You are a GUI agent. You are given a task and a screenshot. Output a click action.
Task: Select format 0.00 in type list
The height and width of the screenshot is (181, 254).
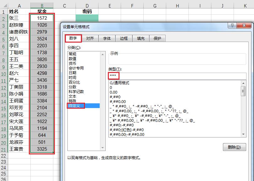click(x=114, y=92)
